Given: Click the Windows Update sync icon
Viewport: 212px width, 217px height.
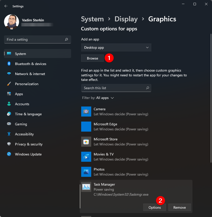Looking at the screenshot, I should point(9,154).
